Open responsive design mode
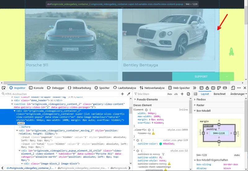 coord(233,88)
